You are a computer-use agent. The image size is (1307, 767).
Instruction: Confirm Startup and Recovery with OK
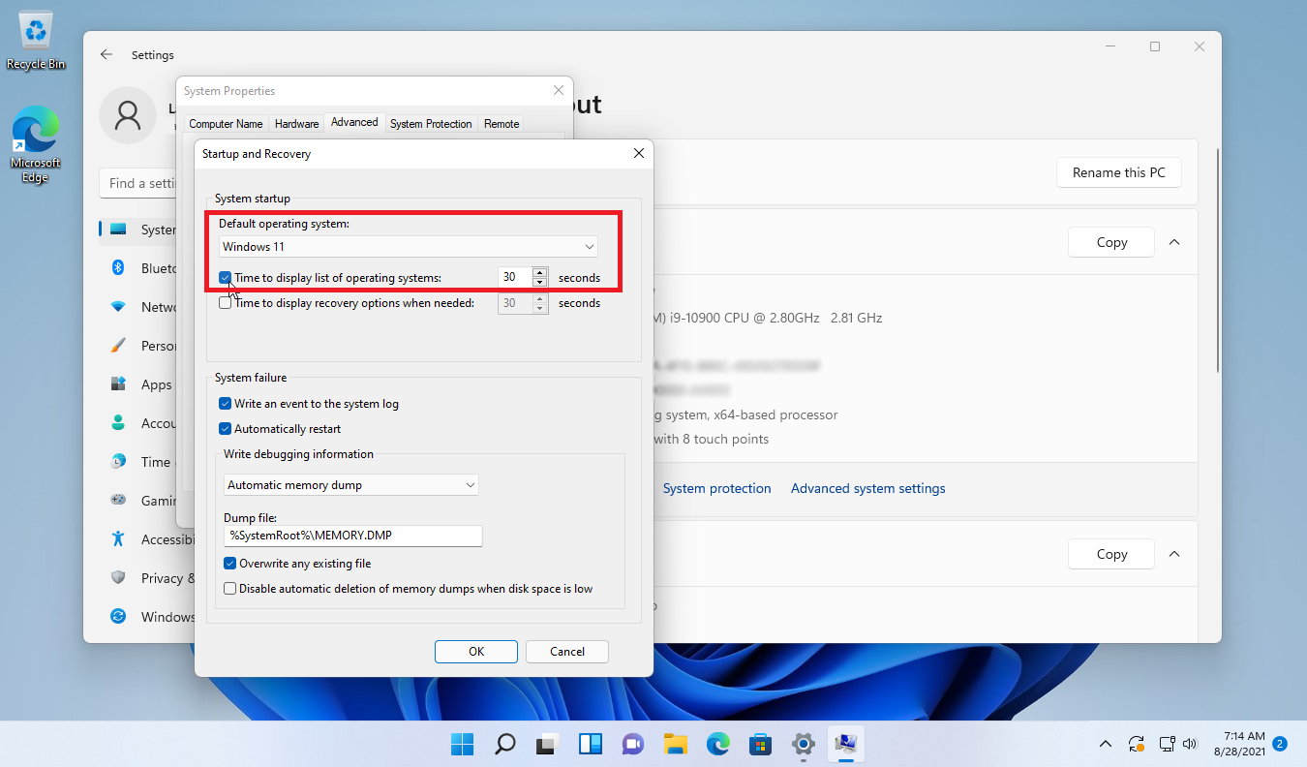[x=476, y=652]
